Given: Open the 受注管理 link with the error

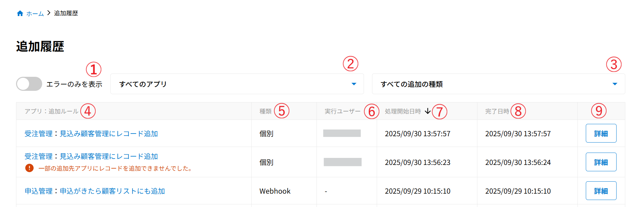Looking at the screenshot, I should pyautogui.click(x=91, y=156).
